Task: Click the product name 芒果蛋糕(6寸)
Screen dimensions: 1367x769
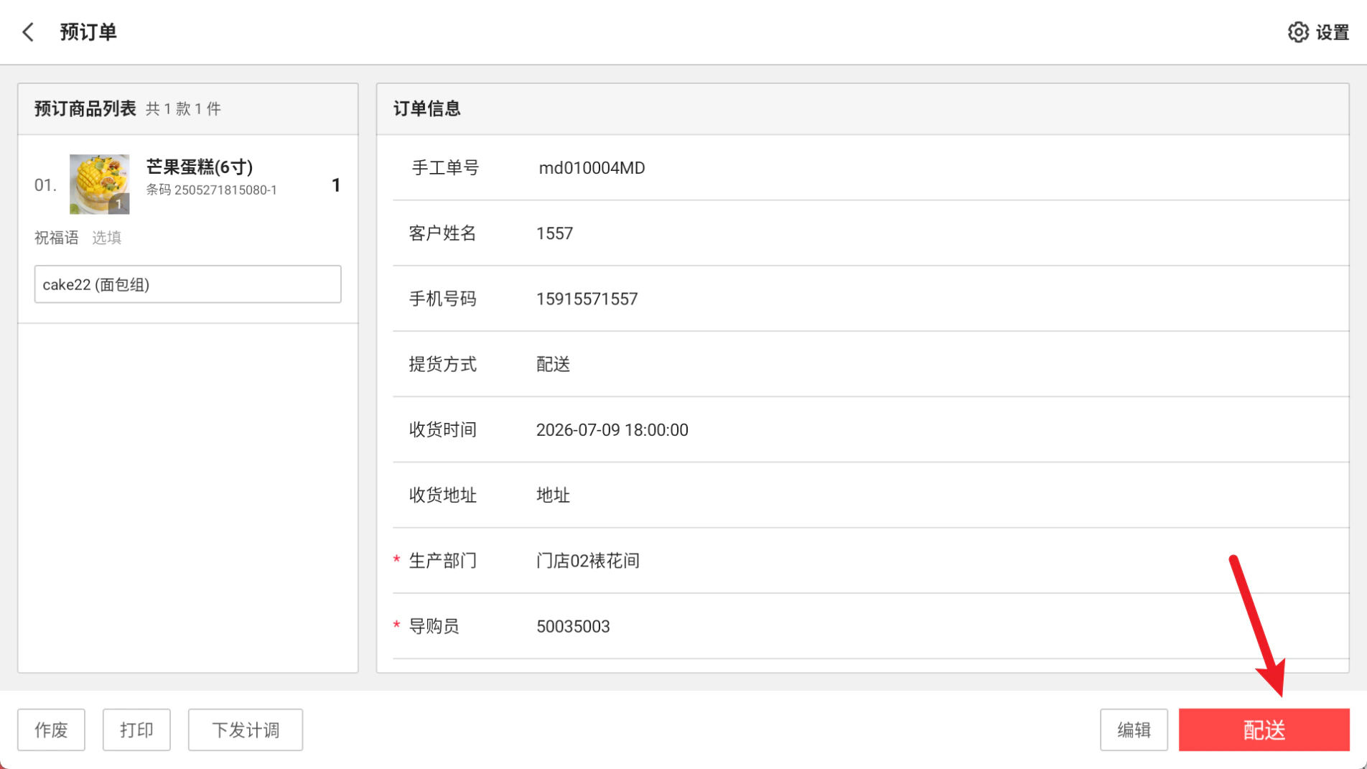Action: tap(200, 167)
